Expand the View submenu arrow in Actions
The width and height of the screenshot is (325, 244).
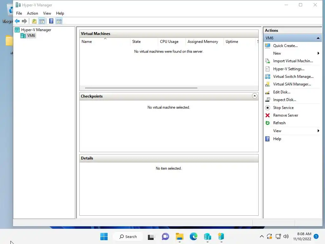[x=318, y=131]
